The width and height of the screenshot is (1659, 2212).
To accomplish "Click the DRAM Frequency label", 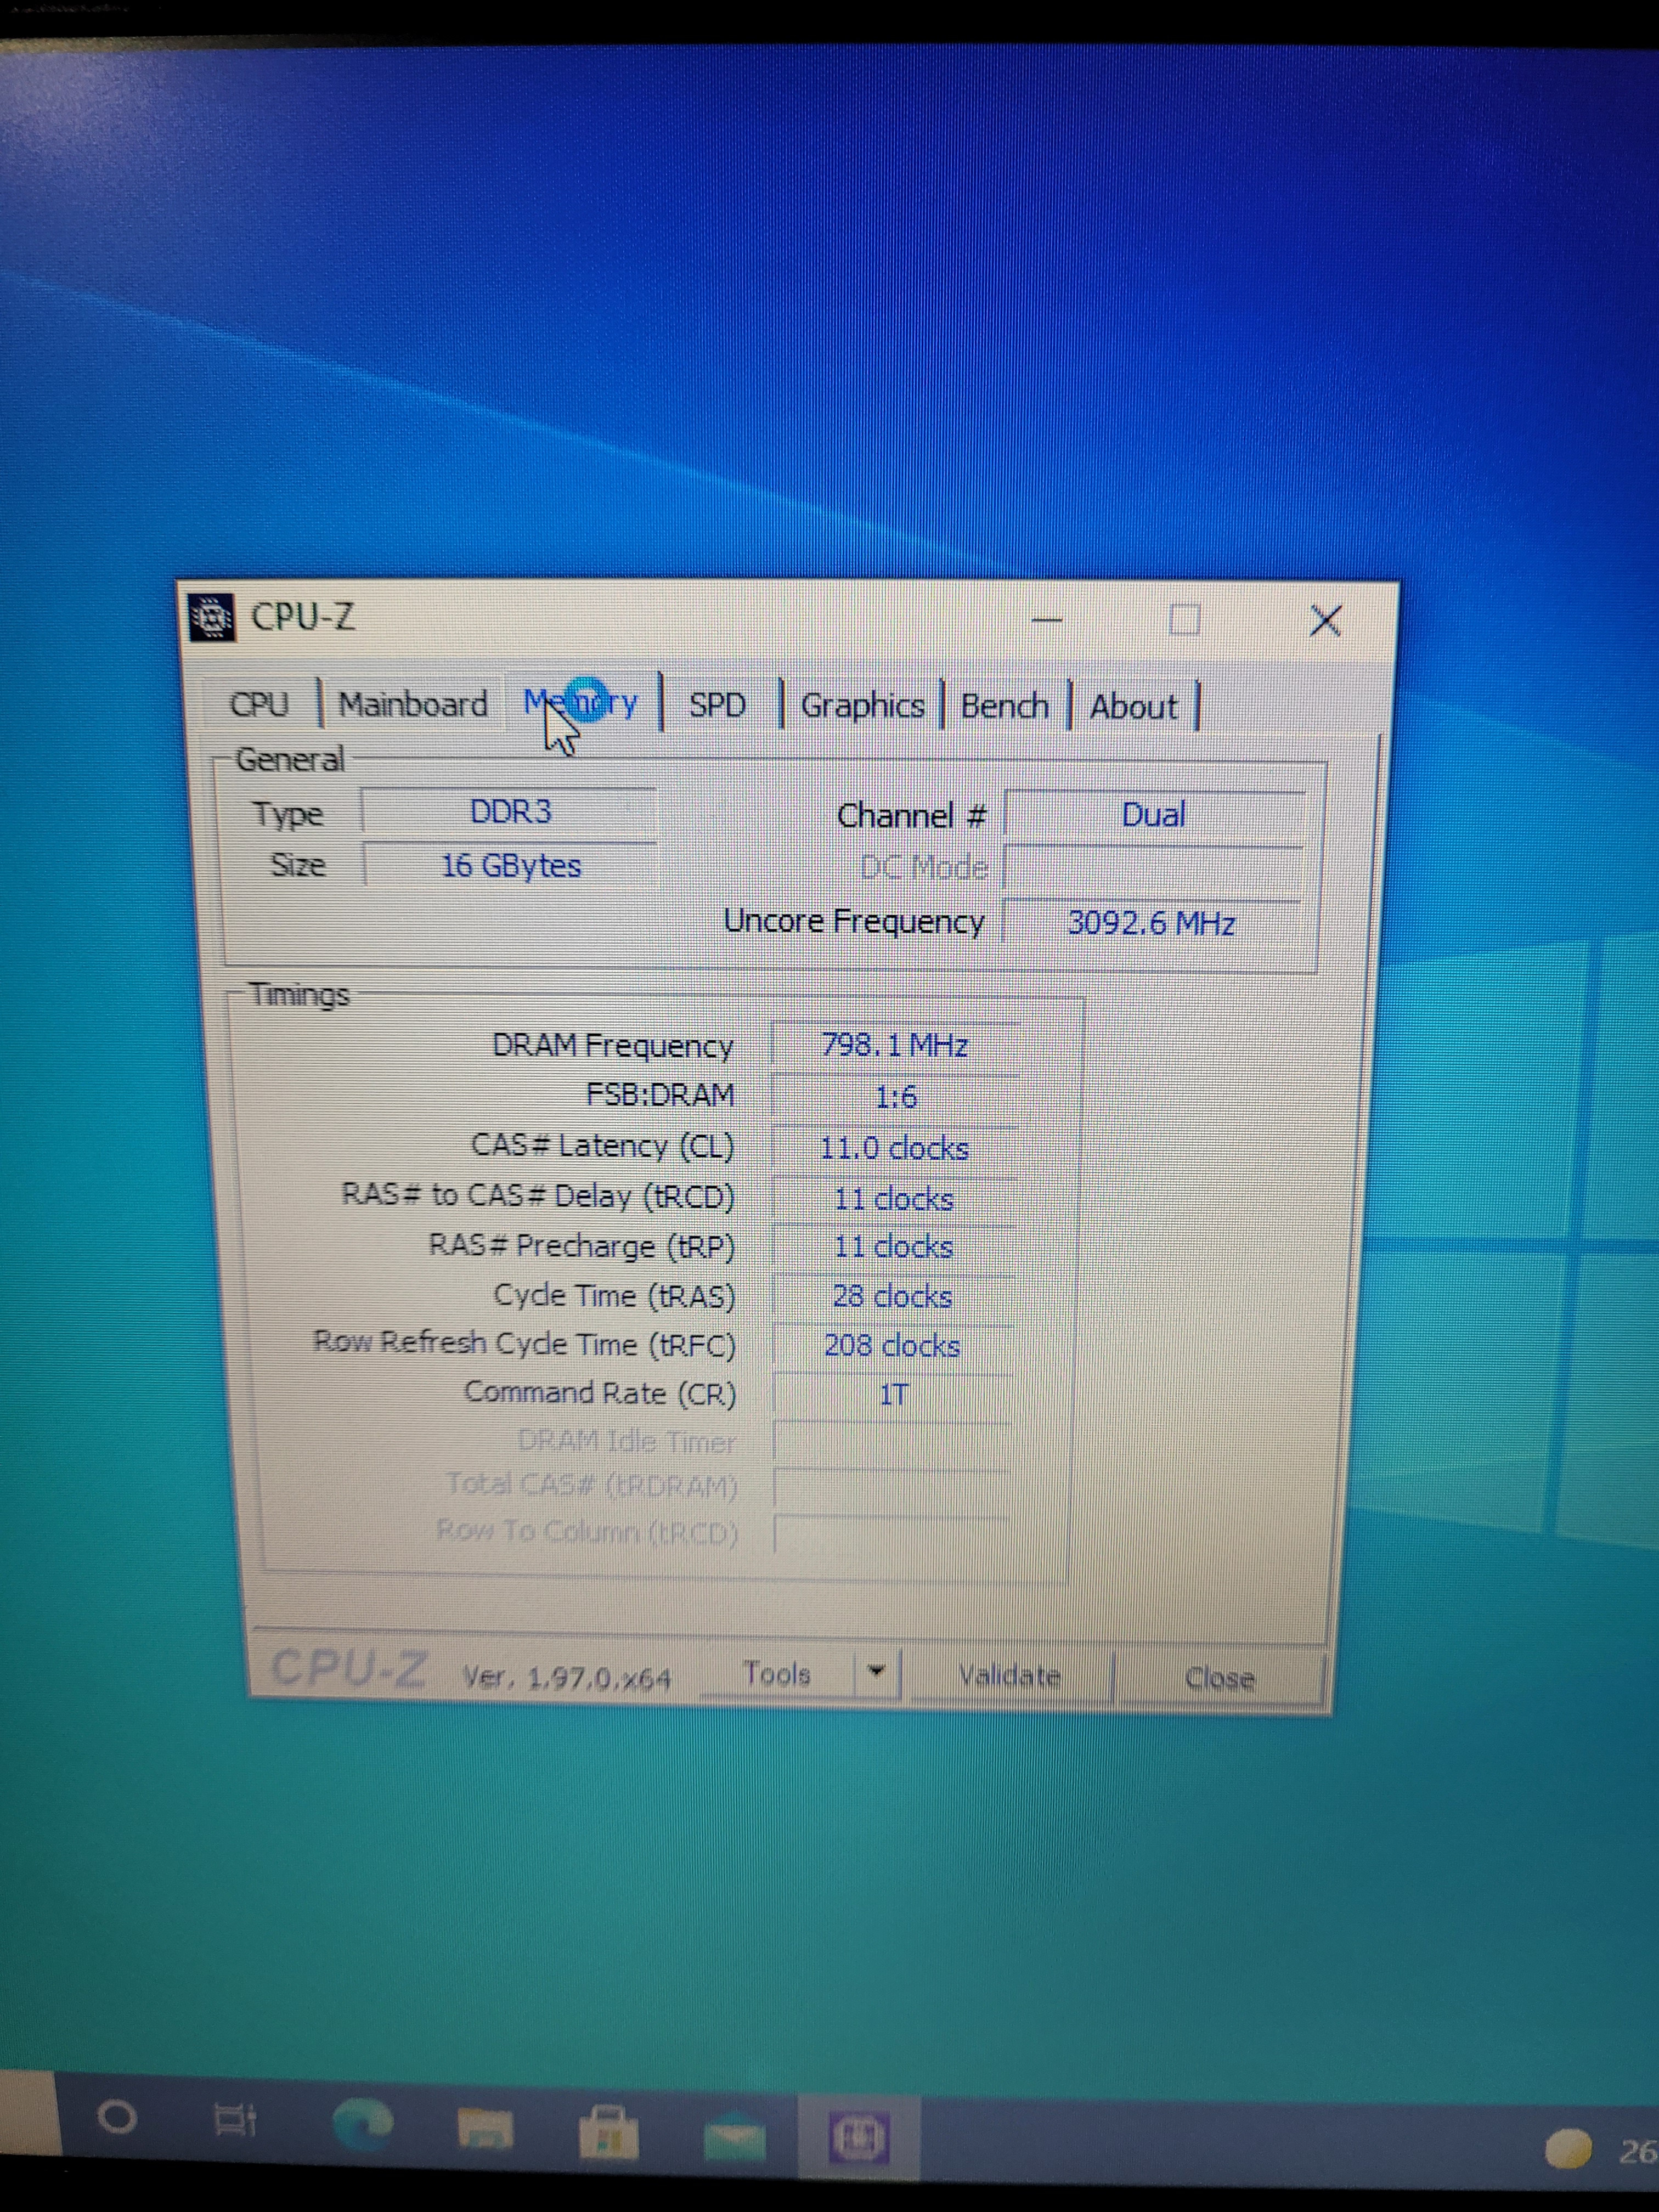I will click(x=612, y=1045).
